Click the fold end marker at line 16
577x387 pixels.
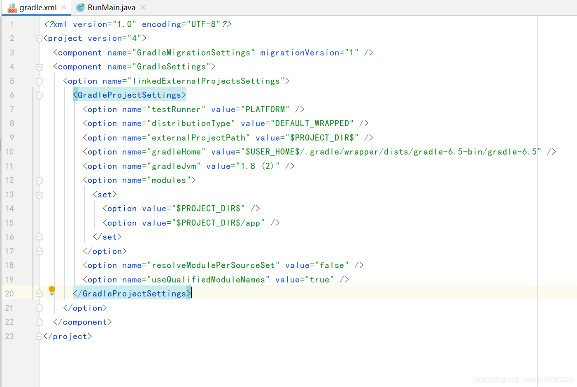click(40, 237)
